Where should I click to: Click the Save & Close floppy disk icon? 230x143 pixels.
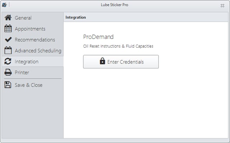click(x=8, y=85)
